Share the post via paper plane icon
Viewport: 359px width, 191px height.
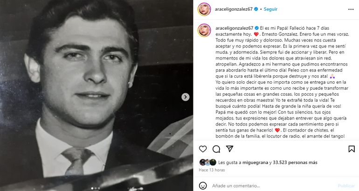(x=230, y=149)
